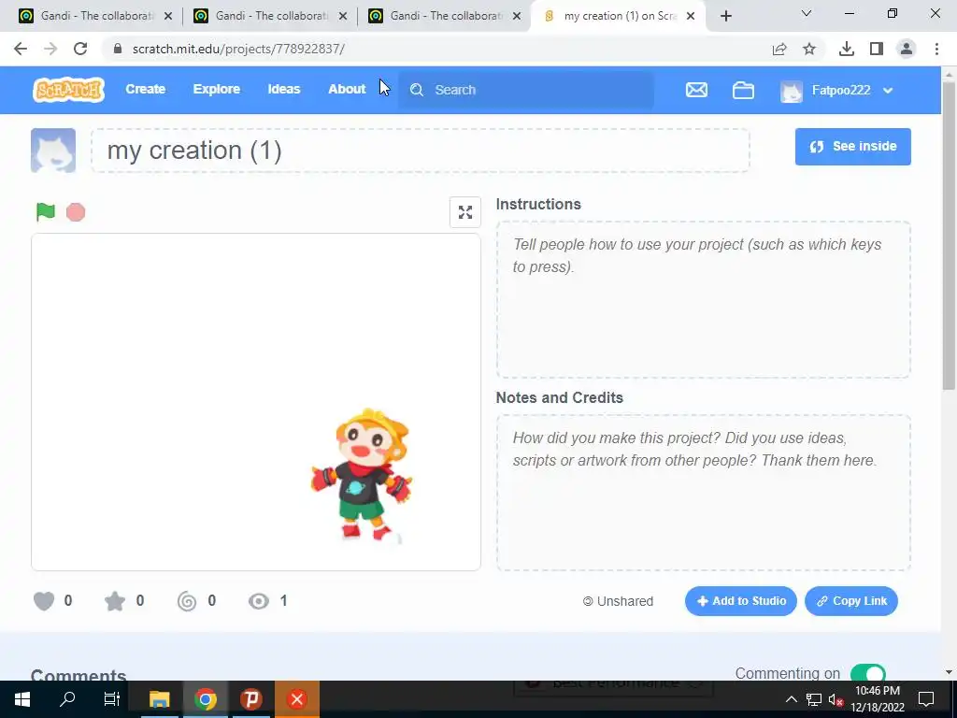Click the Copy Link button
This screenshot has width=957, height=718.
coord(850,601)
